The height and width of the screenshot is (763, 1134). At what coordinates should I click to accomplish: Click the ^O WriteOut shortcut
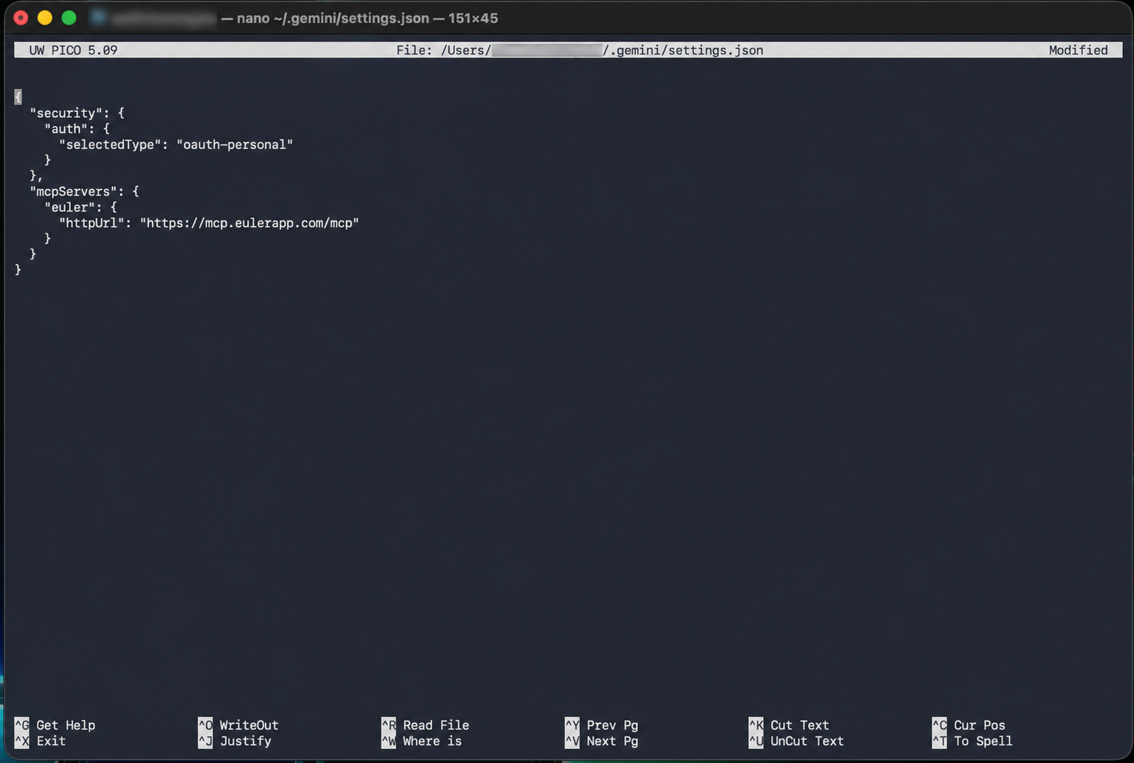tap(238, 724)
